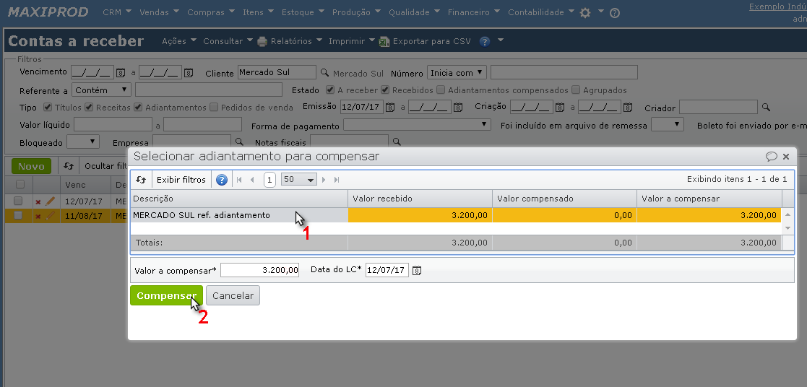Image resolution: width=807 pixels, height=387 pixels.
Task: Click Exibir filtros in the dialog
Action: (x=181, y=180)
